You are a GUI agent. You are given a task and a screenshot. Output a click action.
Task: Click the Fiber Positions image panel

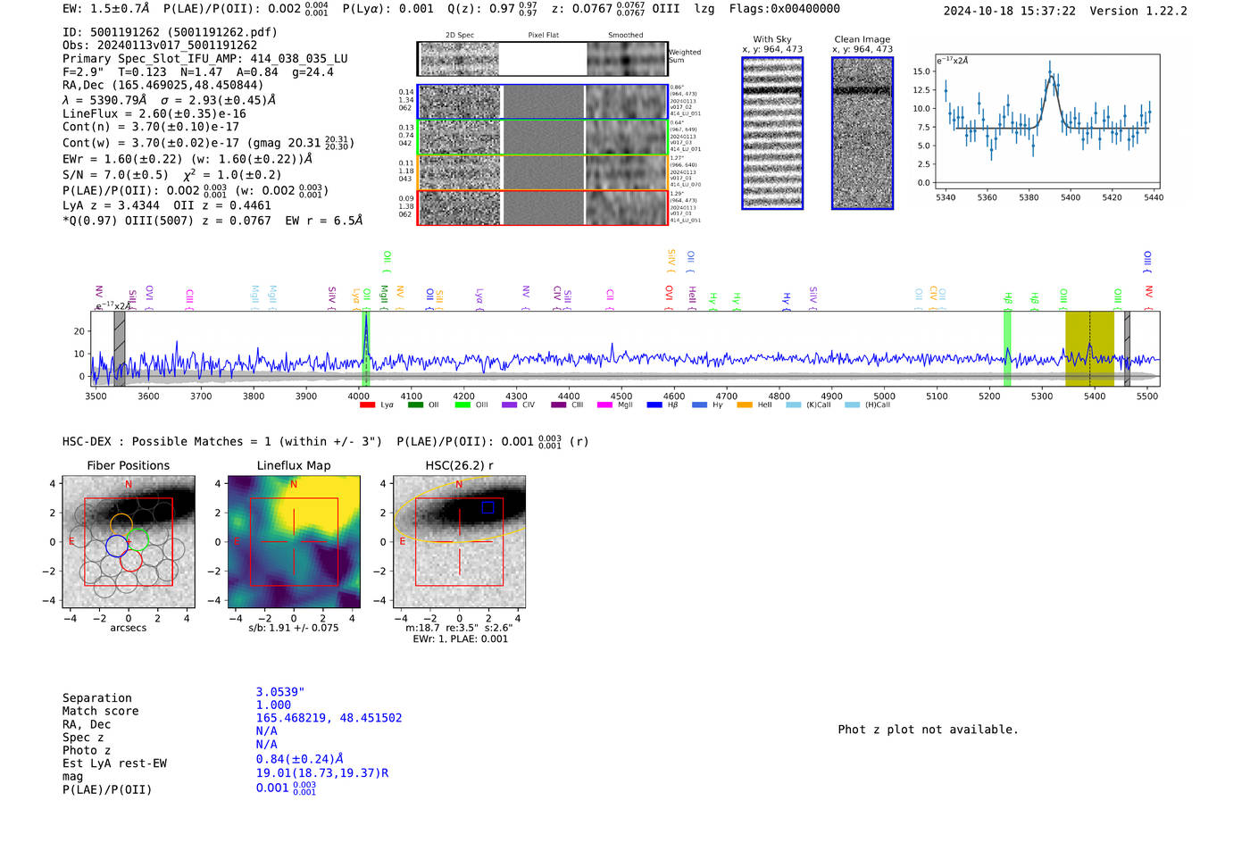point(129,542)
